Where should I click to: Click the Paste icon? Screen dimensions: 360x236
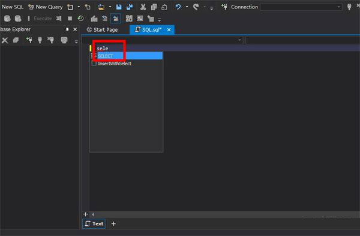pos(164,7)
